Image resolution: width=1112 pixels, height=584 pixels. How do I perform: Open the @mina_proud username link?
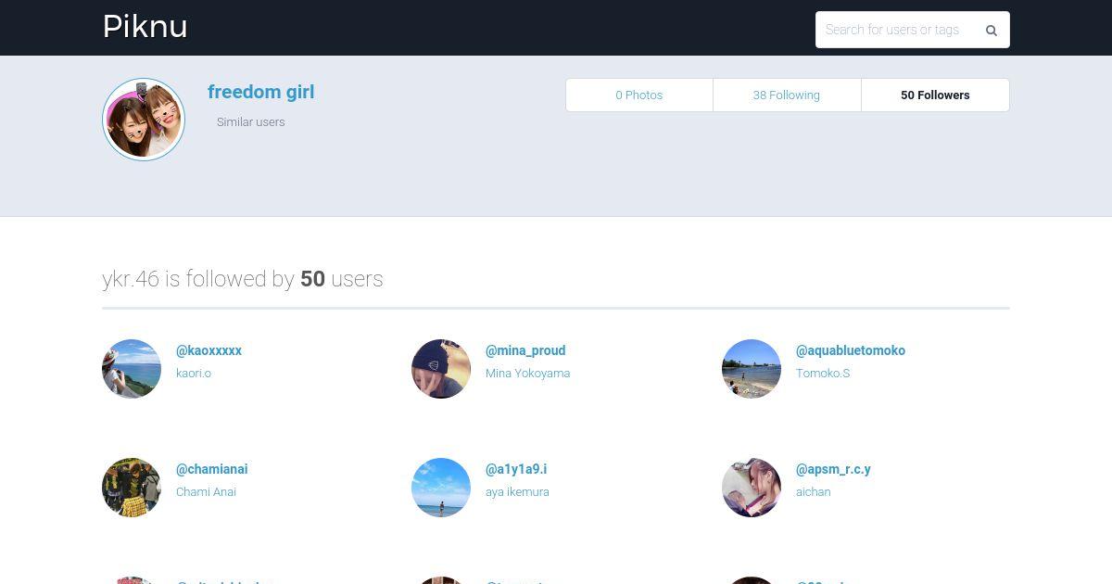pyautogui.click(x=525, y=350)
